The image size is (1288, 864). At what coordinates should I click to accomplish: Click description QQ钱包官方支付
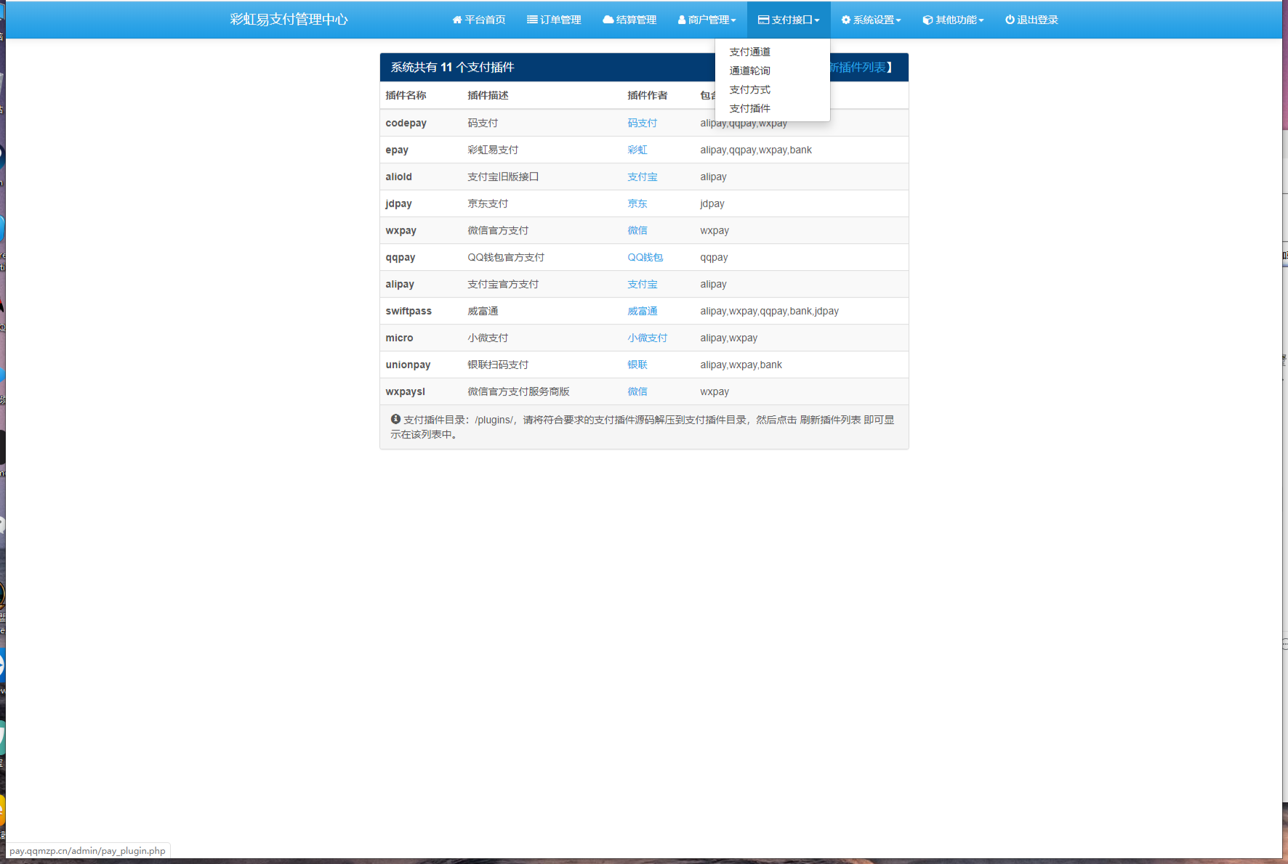[506, 258]
